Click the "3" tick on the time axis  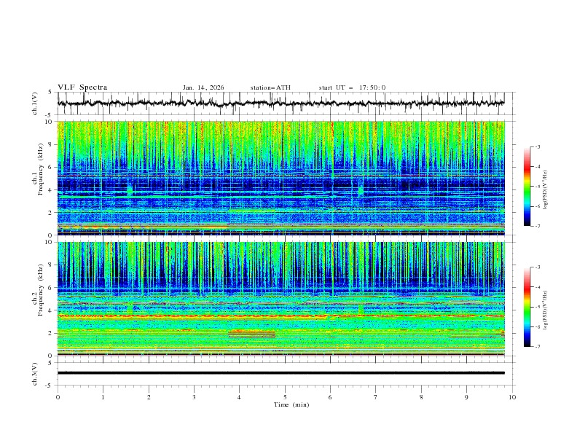[194, 397]
